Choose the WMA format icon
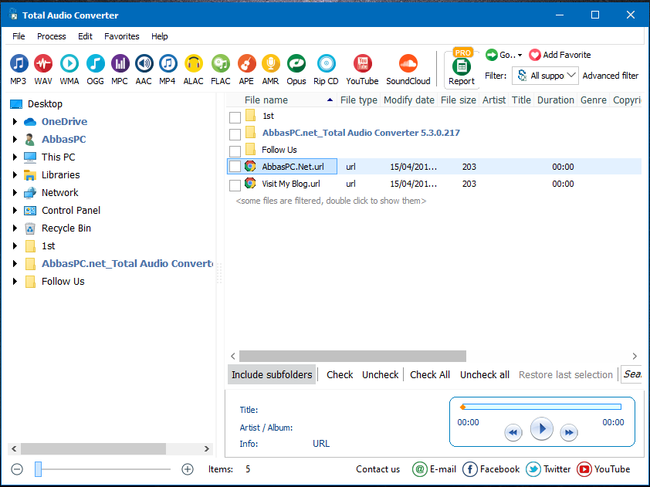The height and width of the screenshot is (487, 650). [69, 64]
